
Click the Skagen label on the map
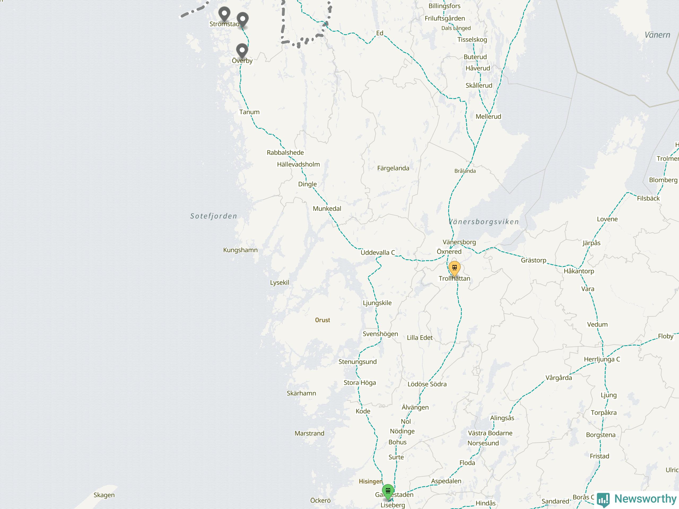pos(104,495)
